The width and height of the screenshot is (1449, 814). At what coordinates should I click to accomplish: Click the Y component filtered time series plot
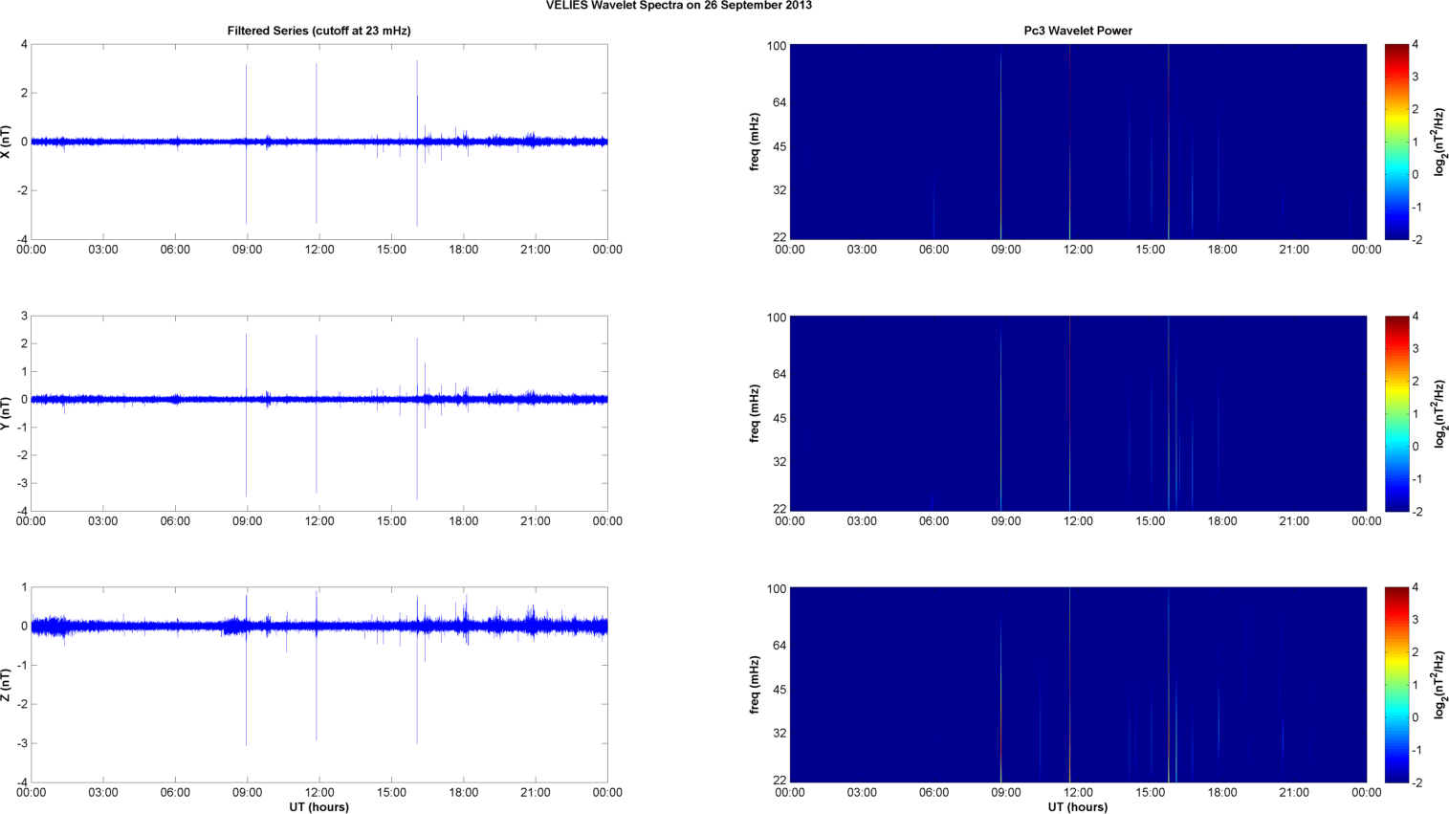point(319,413)
